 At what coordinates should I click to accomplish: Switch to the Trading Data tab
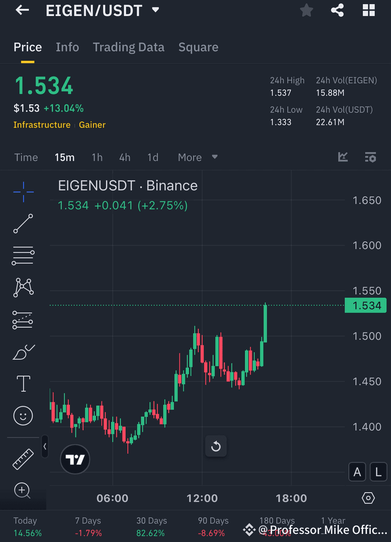[x=128, y=47]
